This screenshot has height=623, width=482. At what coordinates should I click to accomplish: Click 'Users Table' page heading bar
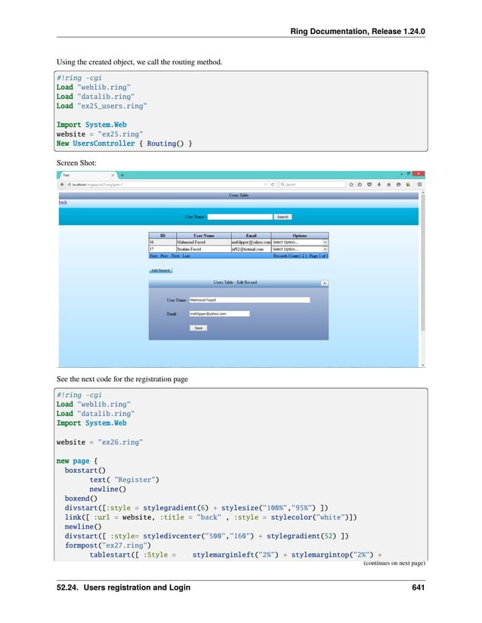(x=239, y=196)
